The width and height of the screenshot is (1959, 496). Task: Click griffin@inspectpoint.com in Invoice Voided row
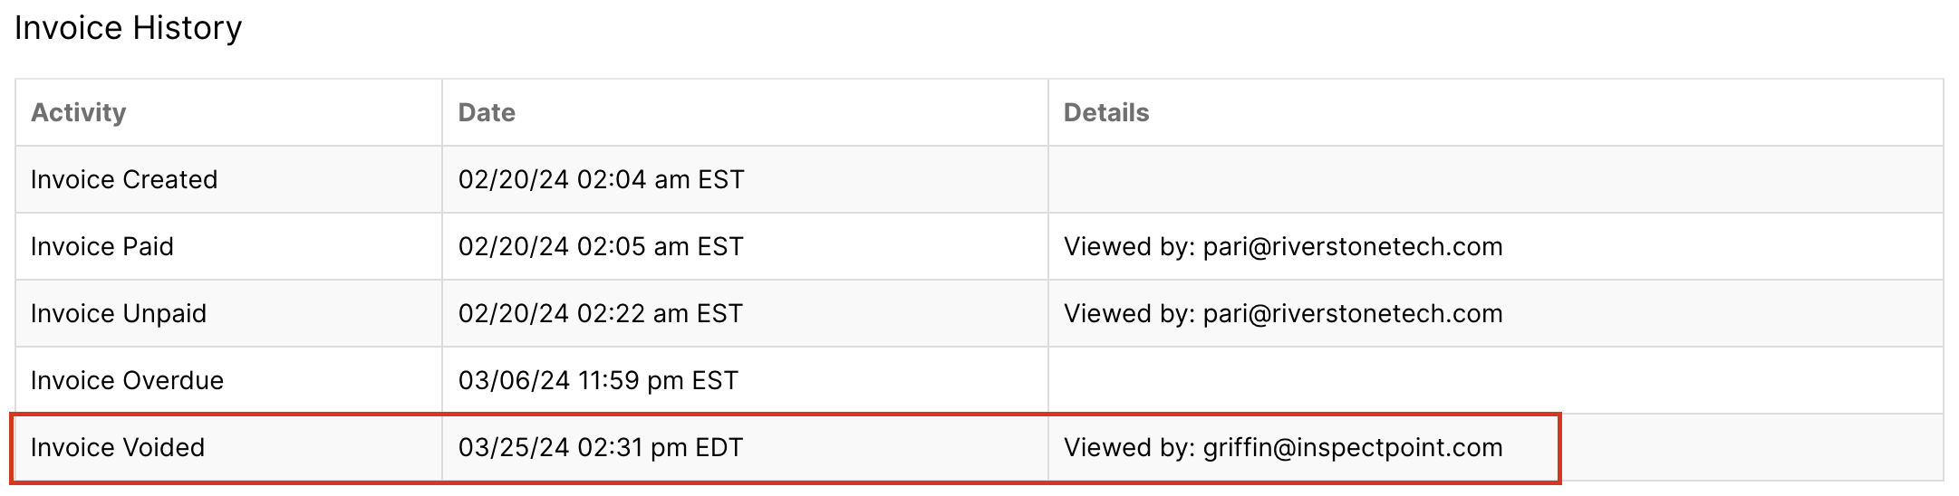[x=1352, y=447]
